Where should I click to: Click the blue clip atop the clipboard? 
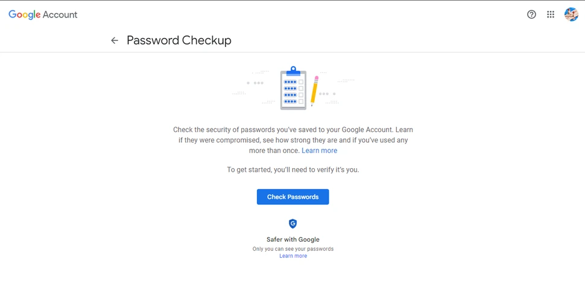click(x=293, y=72)
